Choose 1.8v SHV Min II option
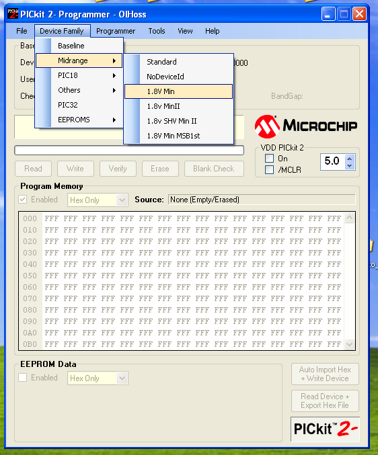Viewport: 378px width, 455px height. click(x=178, y=121)
